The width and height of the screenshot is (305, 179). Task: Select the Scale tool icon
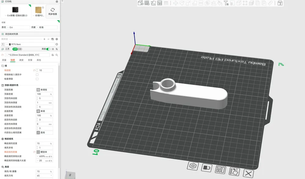point(188,3)
